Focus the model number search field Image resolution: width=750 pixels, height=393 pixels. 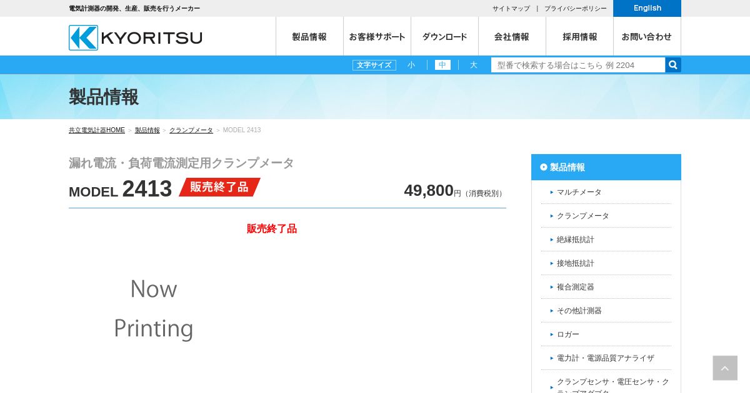(x=578, y=65)
